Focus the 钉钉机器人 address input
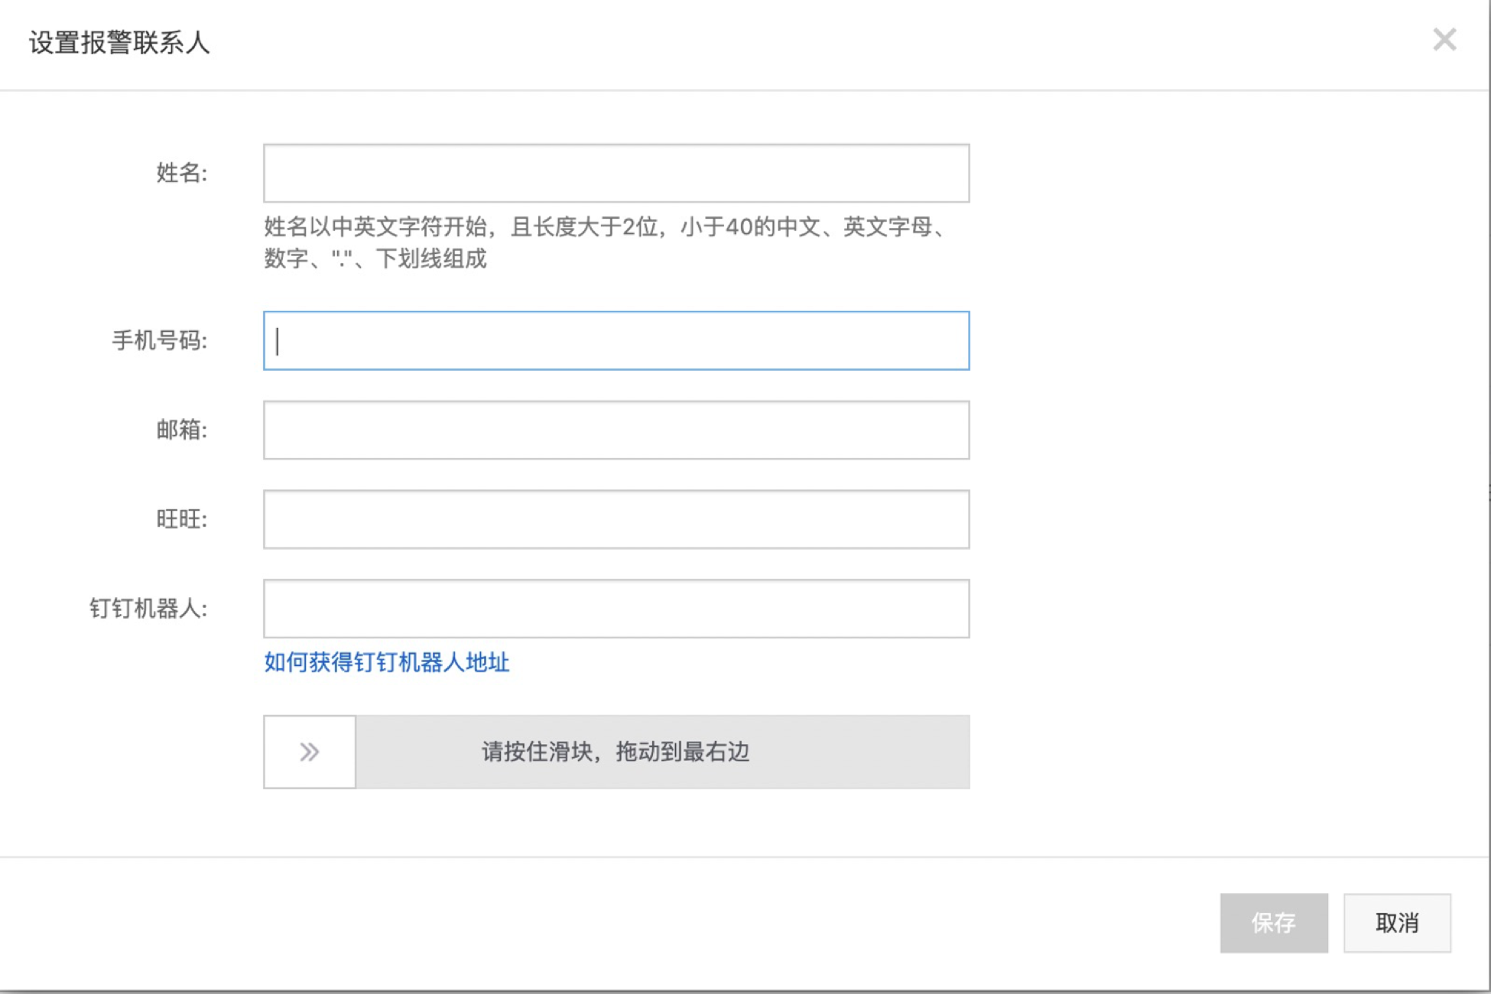This screenshot has height=994, width=1491. coord(616,609)
